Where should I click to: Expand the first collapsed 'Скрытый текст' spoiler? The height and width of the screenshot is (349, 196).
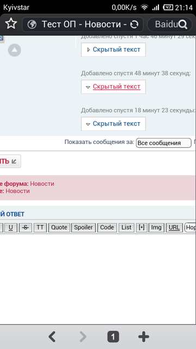(x=113, y=50)
